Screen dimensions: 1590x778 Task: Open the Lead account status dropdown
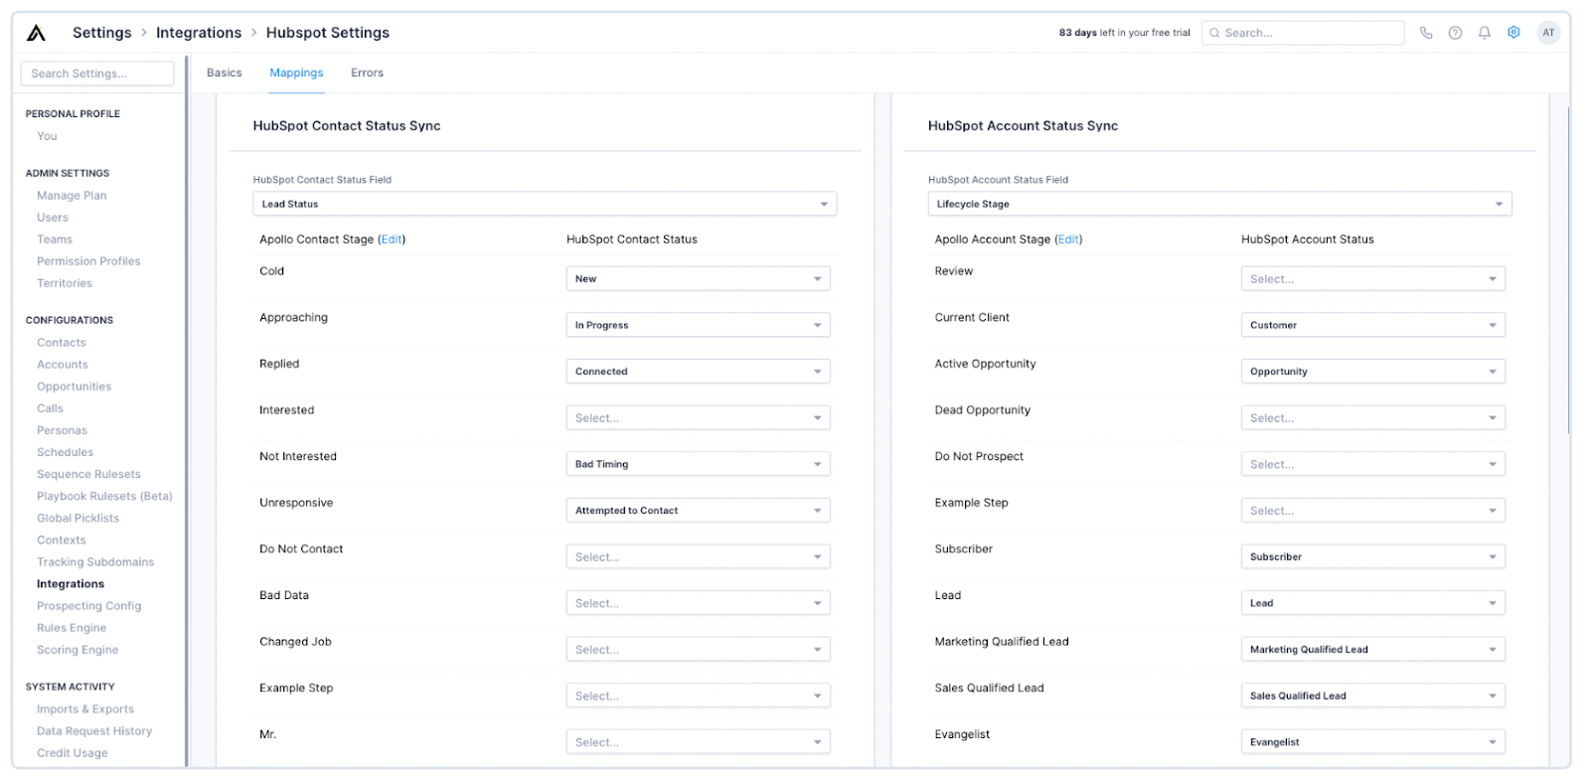tap(1373, 603)
